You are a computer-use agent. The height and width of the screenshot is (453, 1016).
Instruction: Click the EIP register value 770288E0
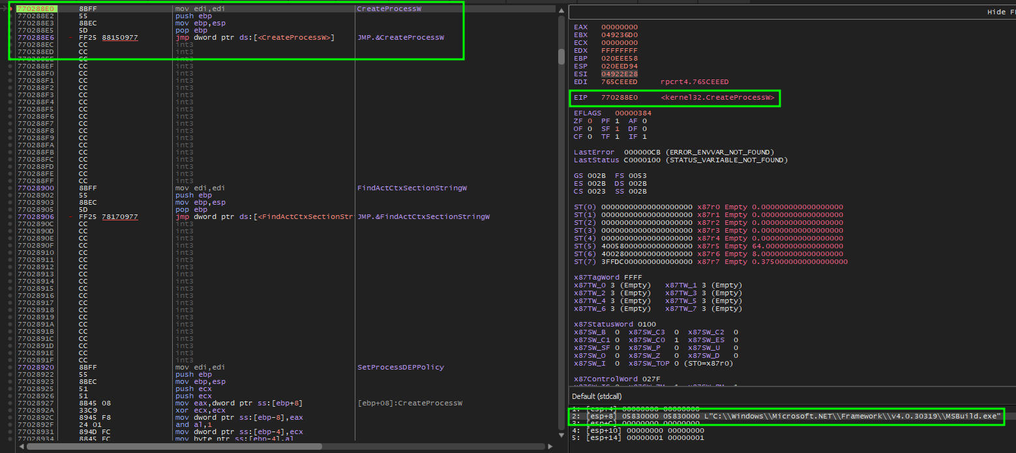pyautogui.click(x=620, y=98)
